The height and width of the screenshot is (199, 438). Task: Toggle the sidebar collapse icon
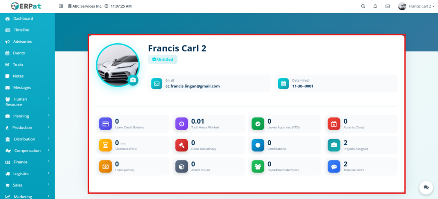[x=61, y=6]
